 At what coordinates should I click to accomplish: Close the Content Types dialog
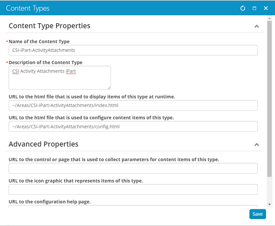266,8
